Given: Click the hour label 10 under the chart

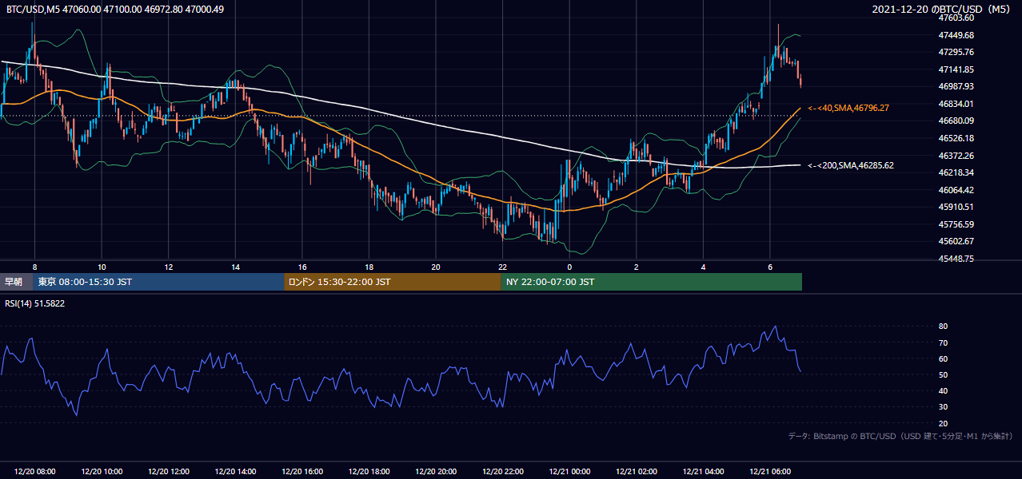Looking at the screenshot, I should pos(102,267).
